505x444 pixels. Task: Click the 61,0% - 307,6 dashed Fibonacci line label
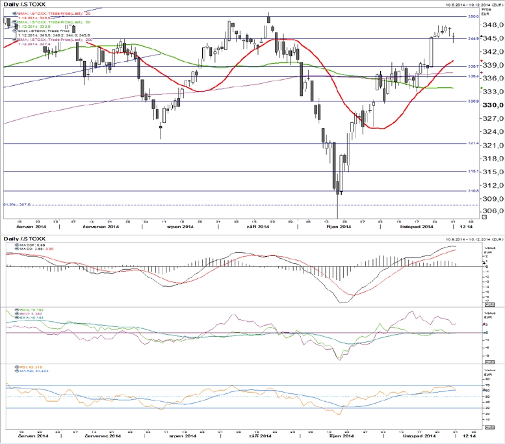[17, 205]
